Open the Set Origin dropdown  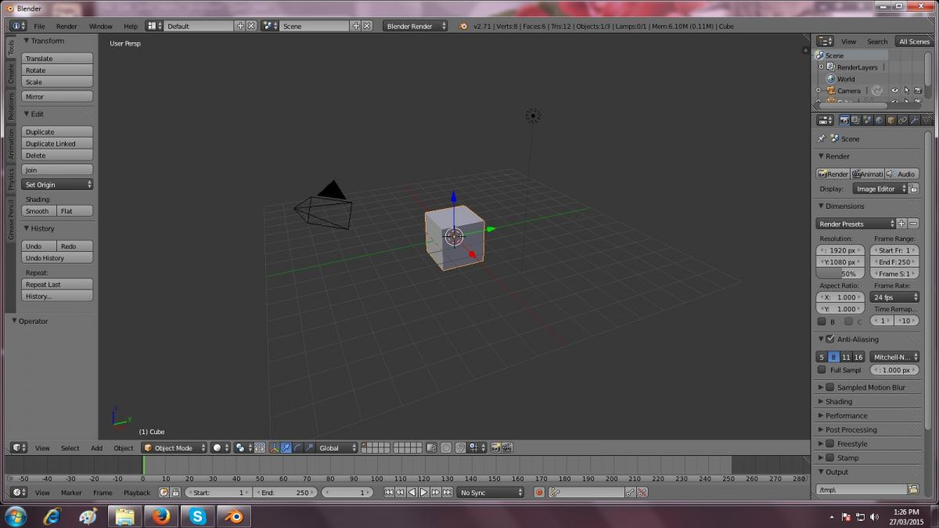tap(57, 185)
